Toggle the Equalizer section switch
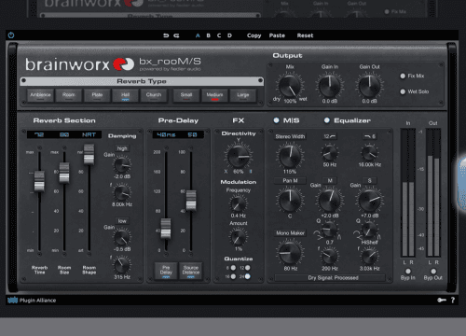 click(327, 120)
